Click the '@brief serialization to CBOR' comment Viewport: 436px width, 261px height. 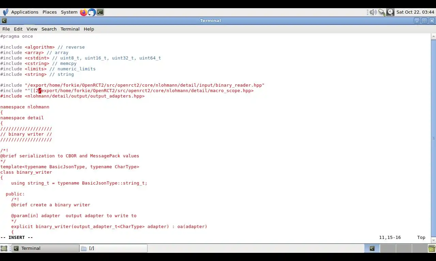(70, 156)
